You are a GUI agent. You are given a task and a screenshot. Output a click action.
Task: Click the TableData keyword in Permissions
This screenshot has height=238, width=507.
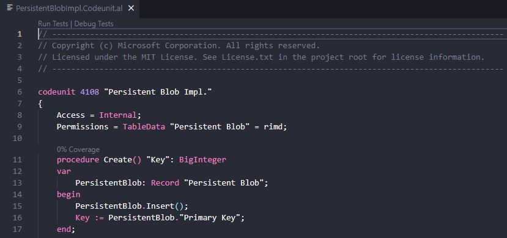coord(144,127)
